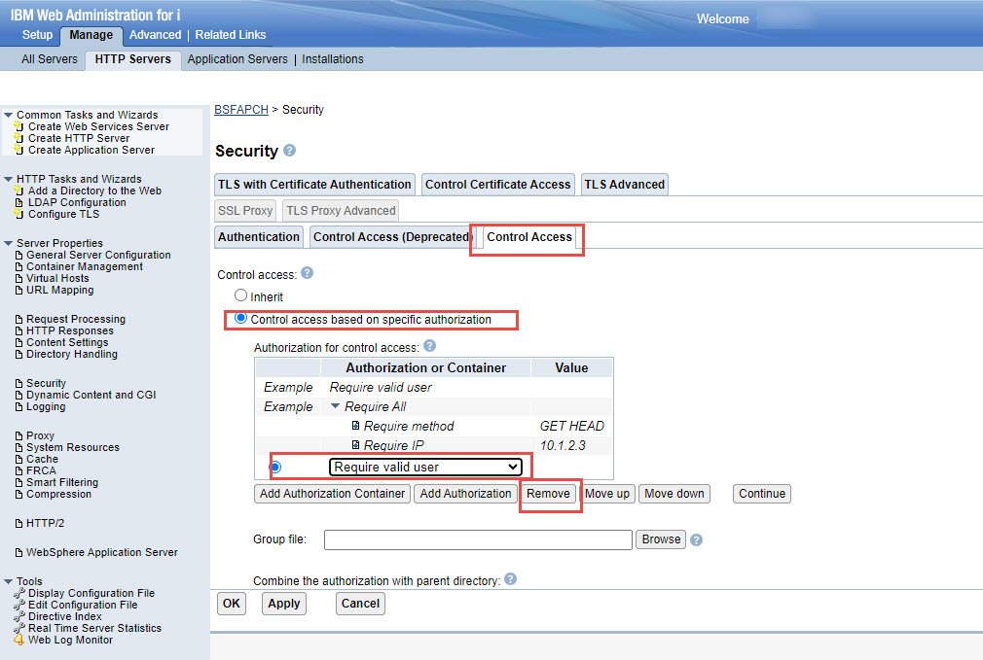Collapse the Tools section
Image resolution: width=983 pixels, height=660 pixels.
pyautogui.click(x=8, y=581)
